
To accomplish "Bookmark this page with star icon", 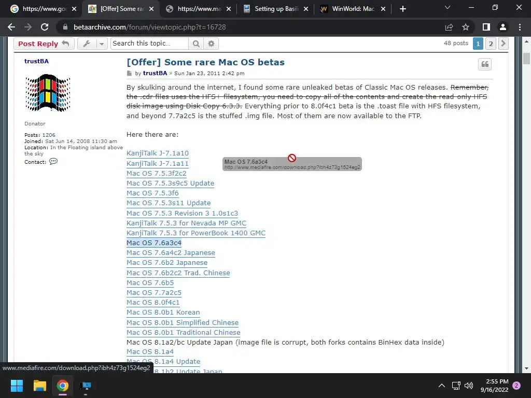I will point(466,27).
